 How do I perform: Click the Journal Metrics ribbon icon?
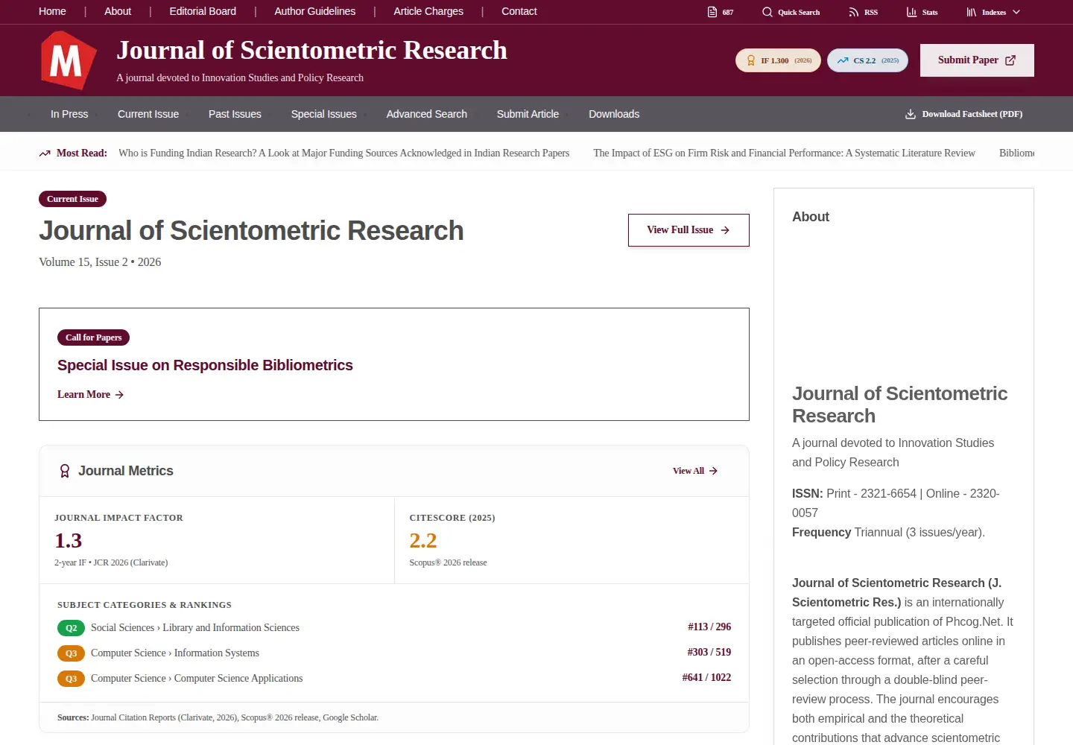tap(65, 471)
